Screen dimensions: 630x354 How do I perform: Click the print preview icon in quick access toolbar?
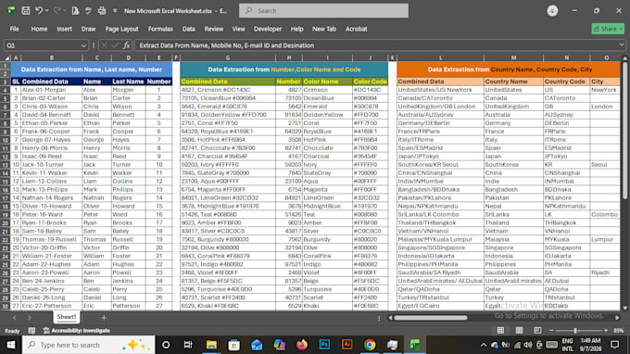(x=102, y=11)
